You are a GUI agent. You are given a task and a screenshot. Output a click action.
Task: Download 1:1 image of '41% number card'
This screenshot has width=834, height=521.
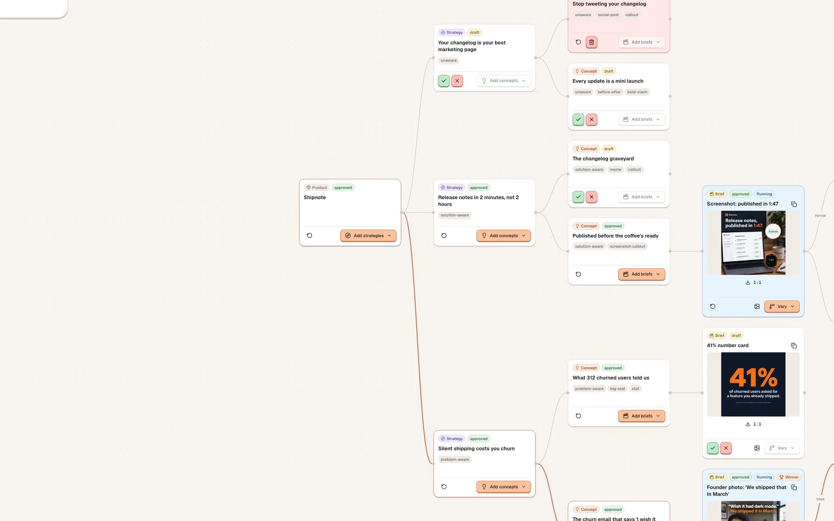click(x=753, y=424)
